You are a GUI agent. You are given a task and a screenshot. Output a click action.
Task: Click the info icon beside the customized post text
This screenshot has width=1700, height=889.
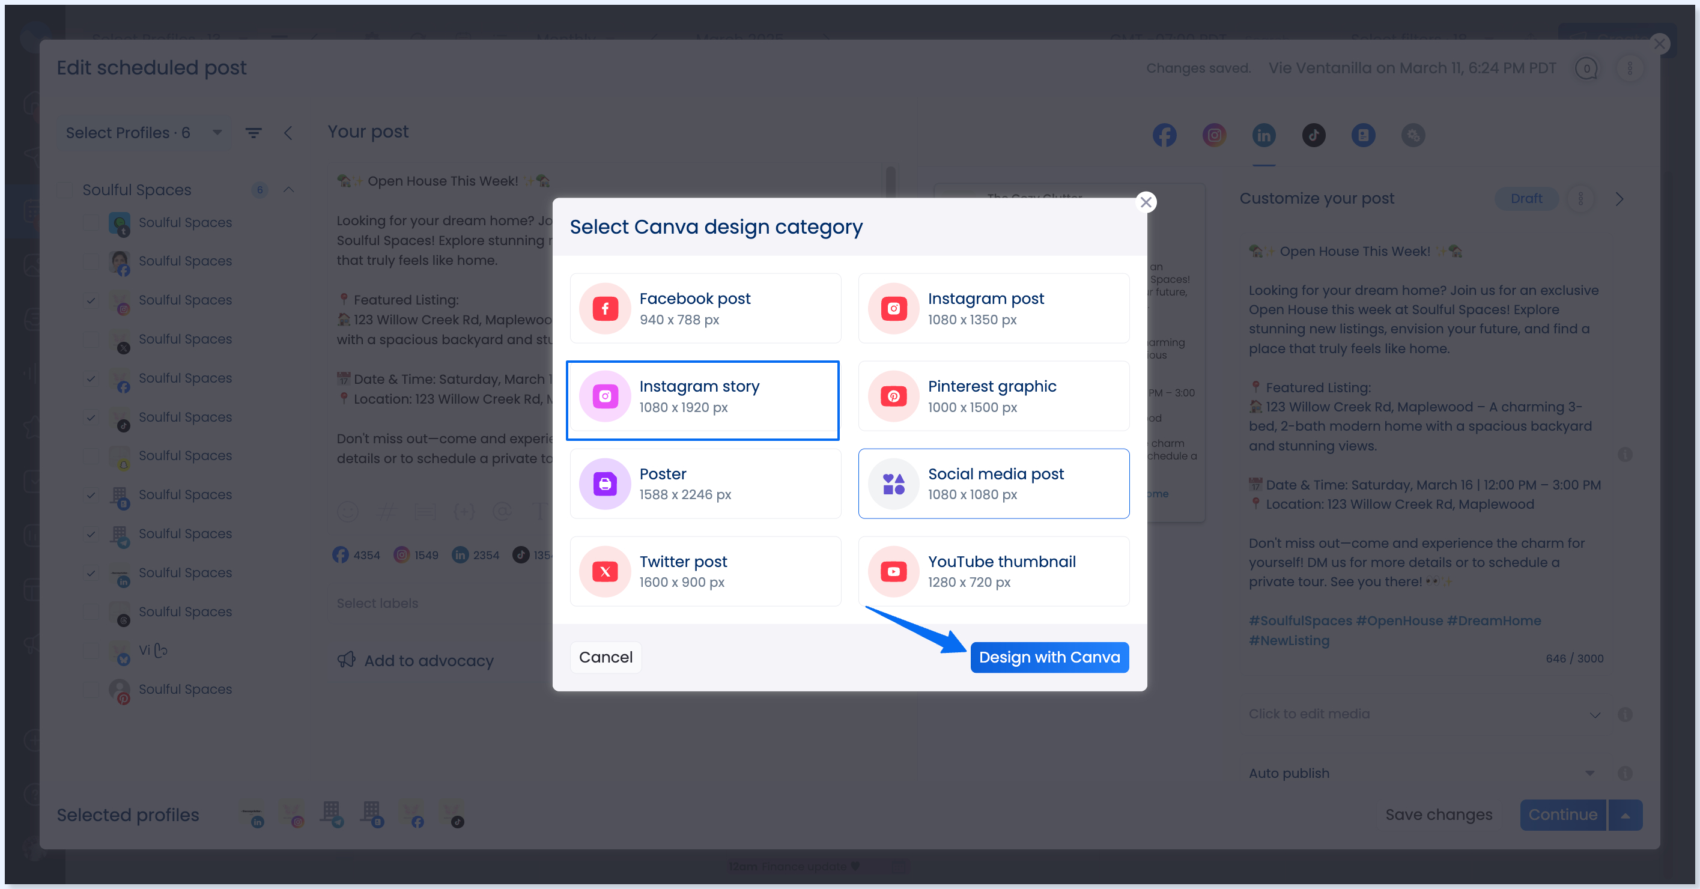(1626, 455)
